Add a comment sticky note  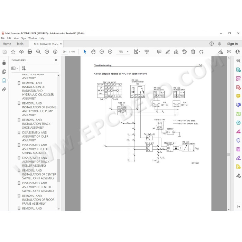pos(159,52)
